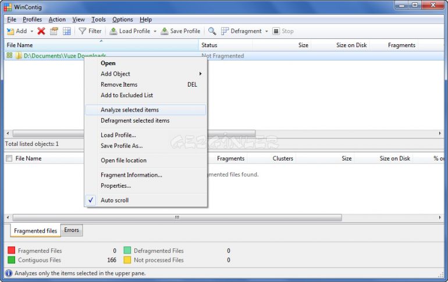Open the Tools menu
This screenshot has width=448, height=282.
click(x=98, y=19)
